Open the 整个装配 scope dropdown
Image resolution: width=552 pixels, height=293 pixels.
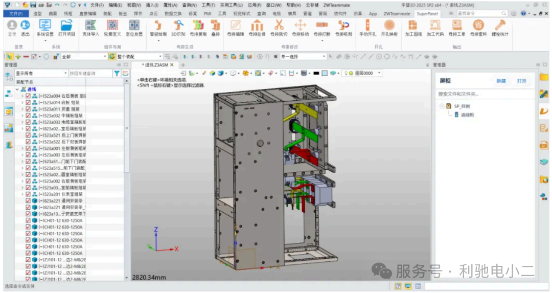[x=140, y=56]
